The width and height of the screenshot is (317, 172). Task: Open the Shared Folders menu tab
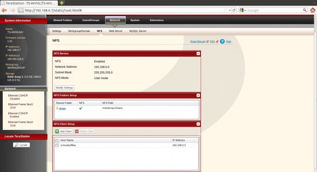point(63,20)
